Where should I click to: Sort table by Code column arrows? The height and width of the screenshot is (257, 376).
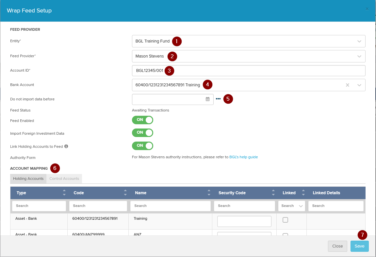point(125,193)
